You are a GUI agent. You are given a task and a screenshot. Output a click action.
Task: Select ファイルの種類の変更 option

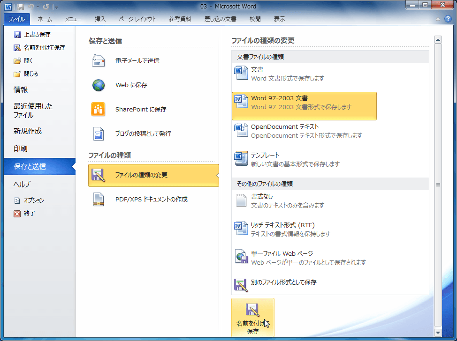[x=153, y=175]
